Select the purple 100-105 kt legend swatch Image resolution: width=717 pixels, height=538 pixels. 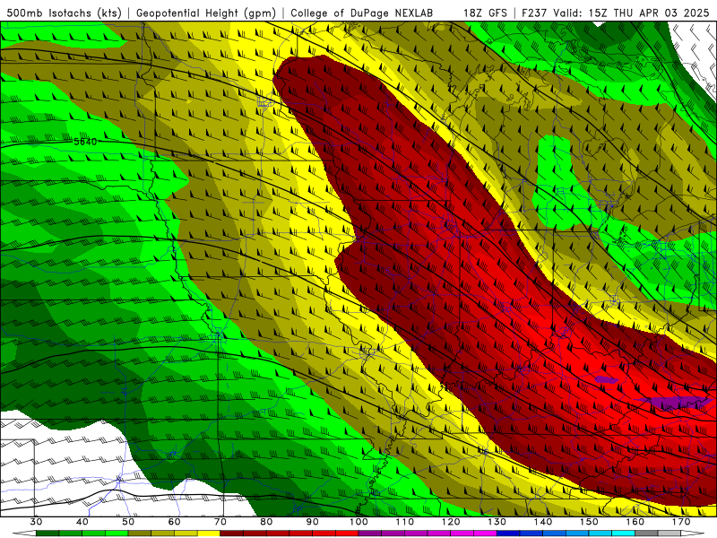click(370, 534)
